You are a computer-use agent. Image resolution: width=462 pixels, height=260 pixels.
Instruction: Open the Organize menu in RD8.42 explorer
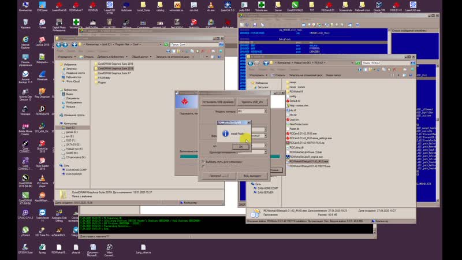tap(258, 75)
